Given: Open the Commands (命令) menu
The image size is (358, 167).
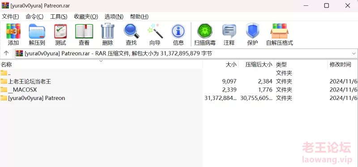Looking at the screenshot, I should [x=34, y=17].
